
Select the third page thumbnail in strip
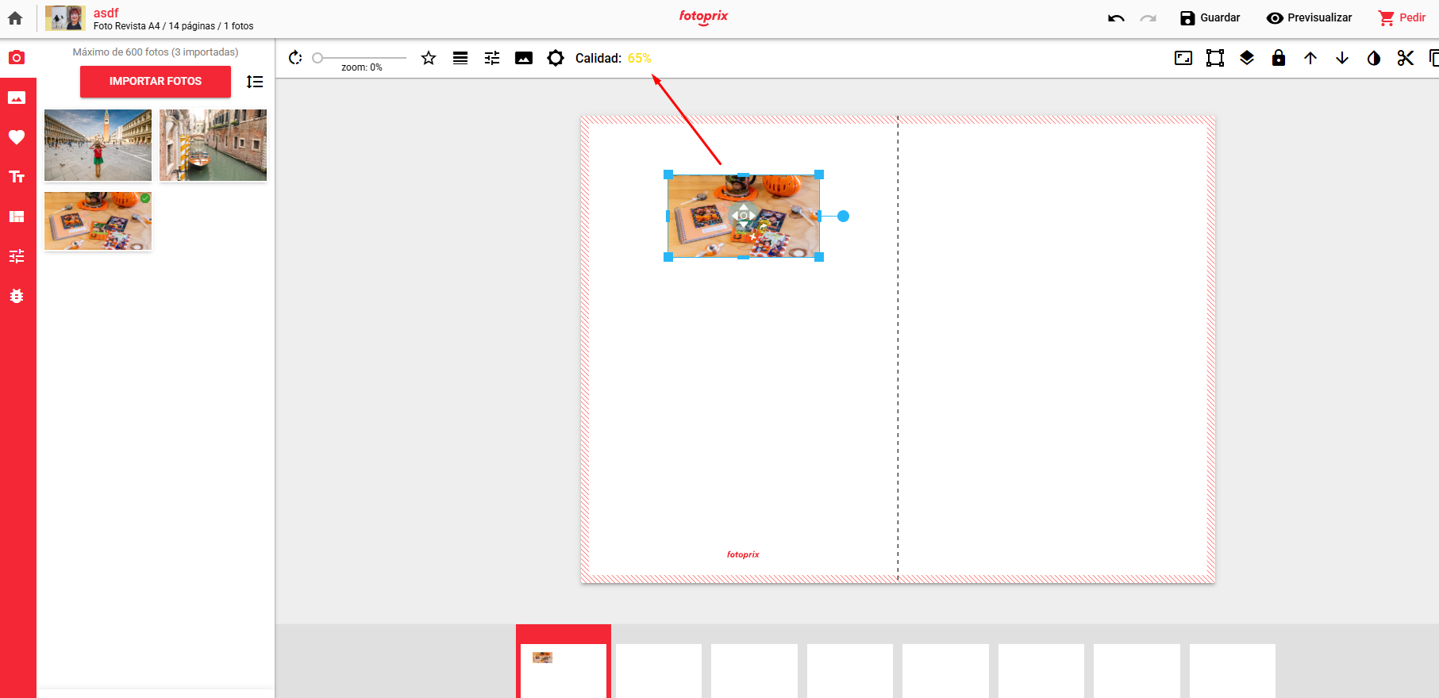pyautogui.click(x=754, y=670)
